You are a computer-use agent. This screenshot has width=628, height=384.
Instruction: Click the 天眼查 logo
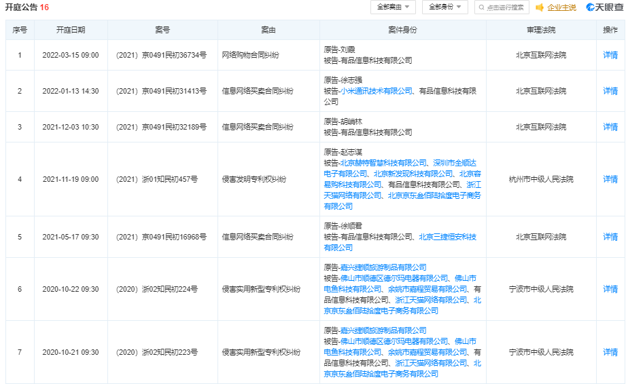[x=604, y=7]
